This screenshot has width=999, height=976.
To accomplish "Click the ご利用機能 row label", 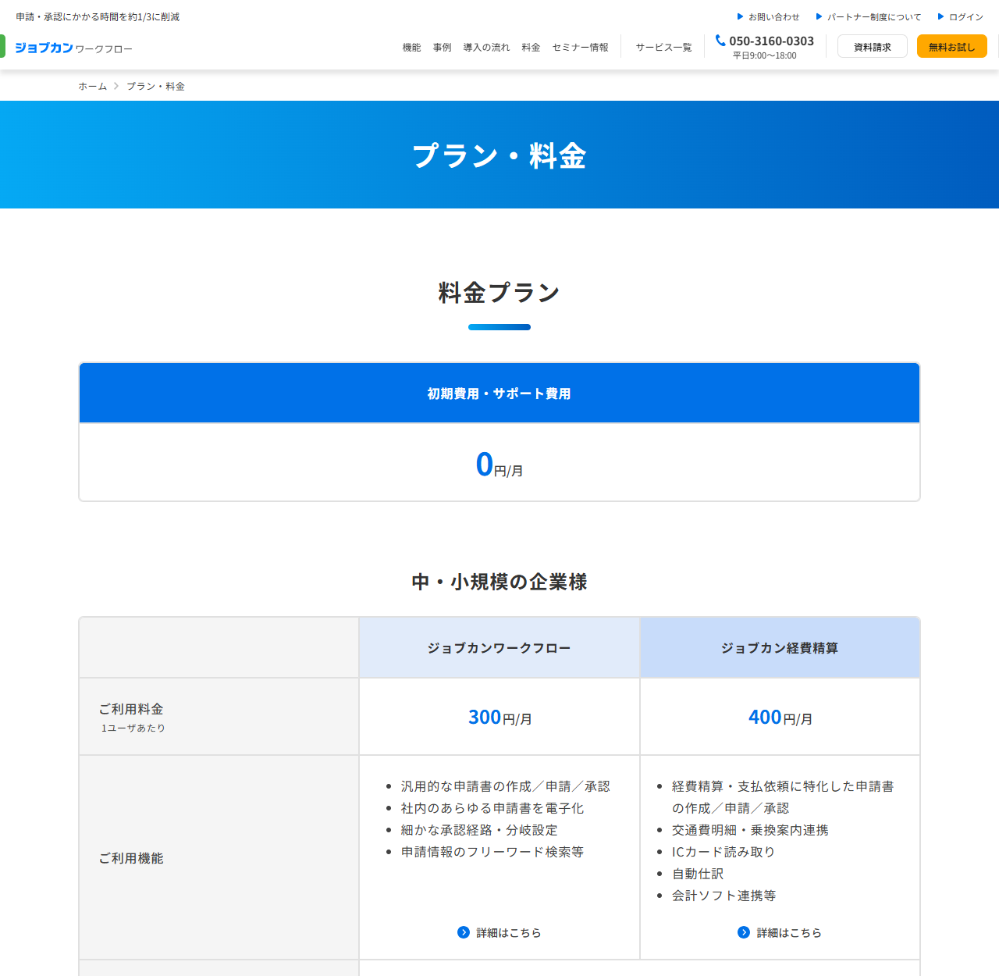I will 131,858.
